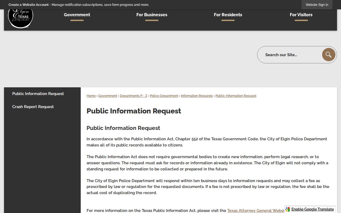Viewport: 341px width, 213px height.
Task: Open Information Requests breadcrumb link
Action: coord(197,96)
